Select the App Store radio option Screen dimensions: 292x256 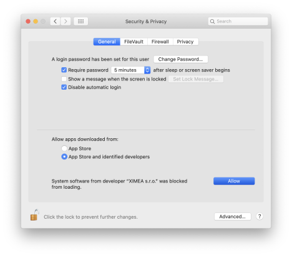[64, 148]
